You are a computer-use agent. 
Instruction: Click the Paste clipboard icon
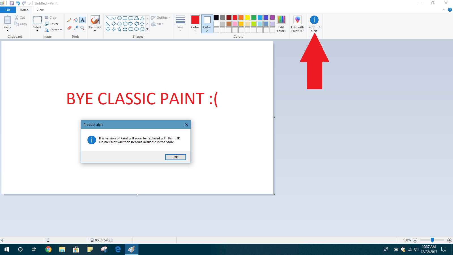8,20
